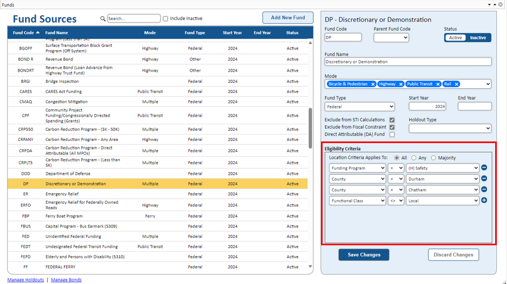This screenshot has width=507, height=284.
Task: Remove Highway mode tag
Action: pyautogui.click(x=401, y=84)
